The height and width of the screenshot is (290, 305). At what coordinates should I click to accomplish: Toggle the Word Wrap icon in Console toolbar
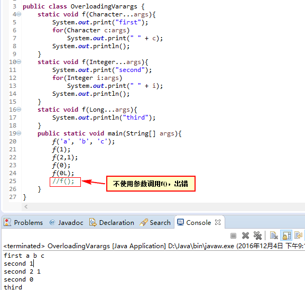pyautogui.click(x=298, y=235)
